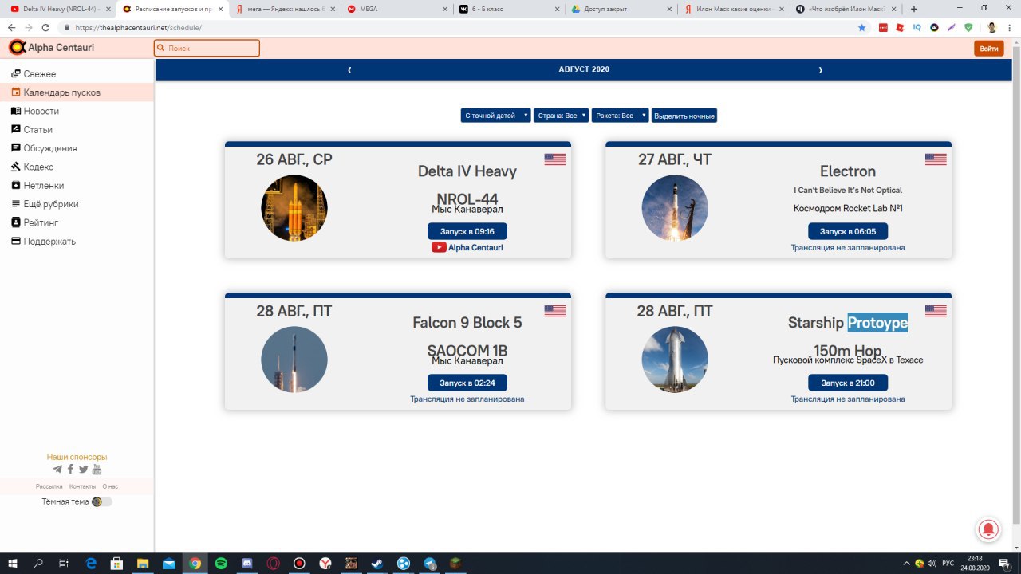Open the Рассылка footer link
The height and width of the screenshot is (574, 1021).
coord(49,486)
